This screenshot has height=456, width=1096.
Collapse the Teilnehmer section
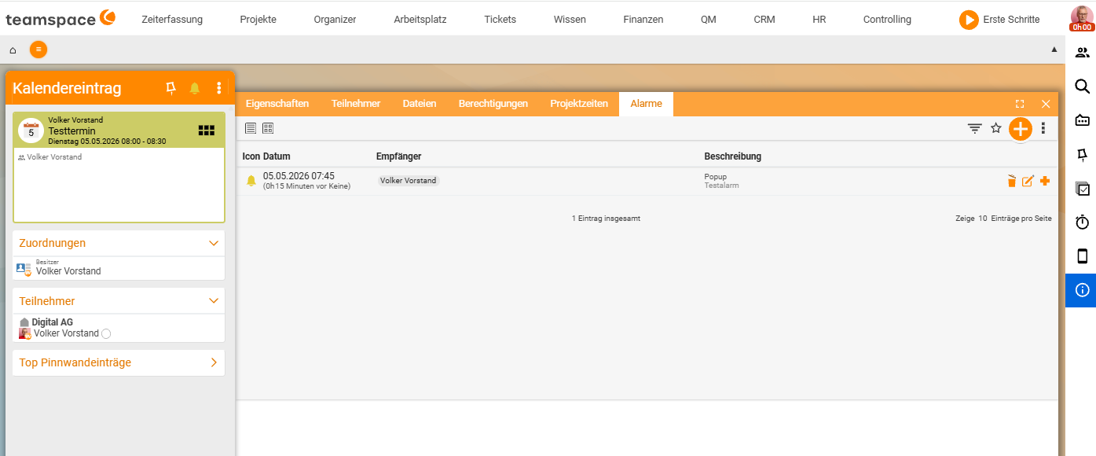[214, 301]
